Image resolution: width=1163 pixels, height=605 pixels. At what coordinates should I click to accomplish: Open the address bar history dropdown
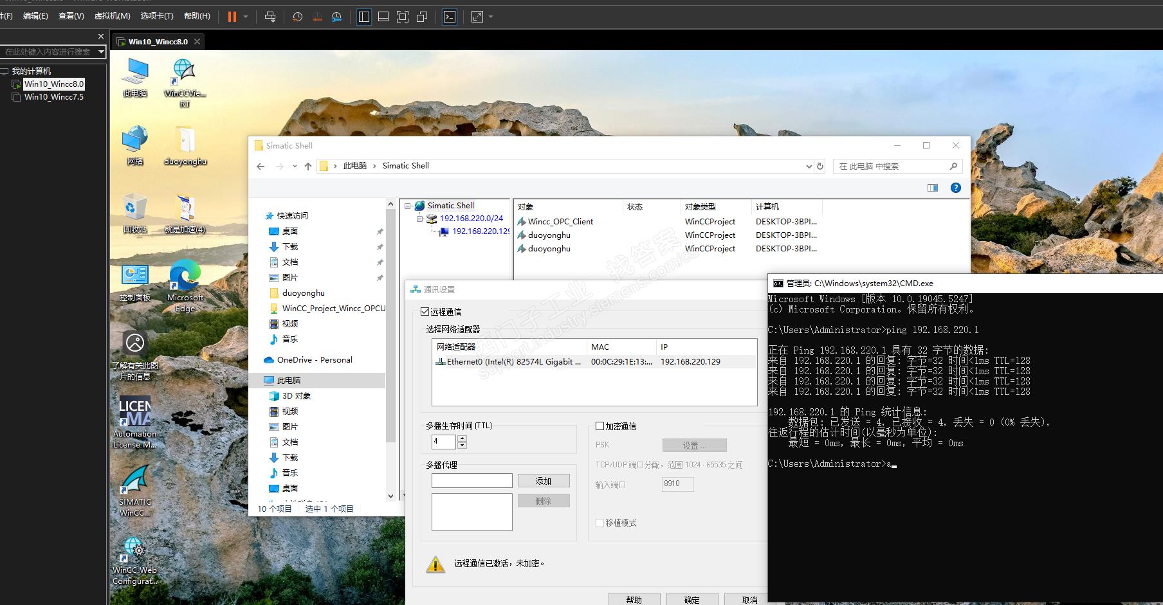pyautogui.click(x=809, y=167)
